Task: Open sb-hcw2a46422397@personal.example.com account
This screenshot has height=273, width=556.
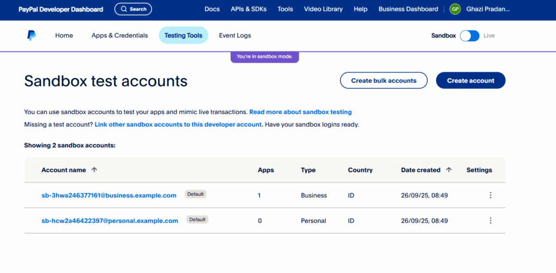Action: point(110,221)
